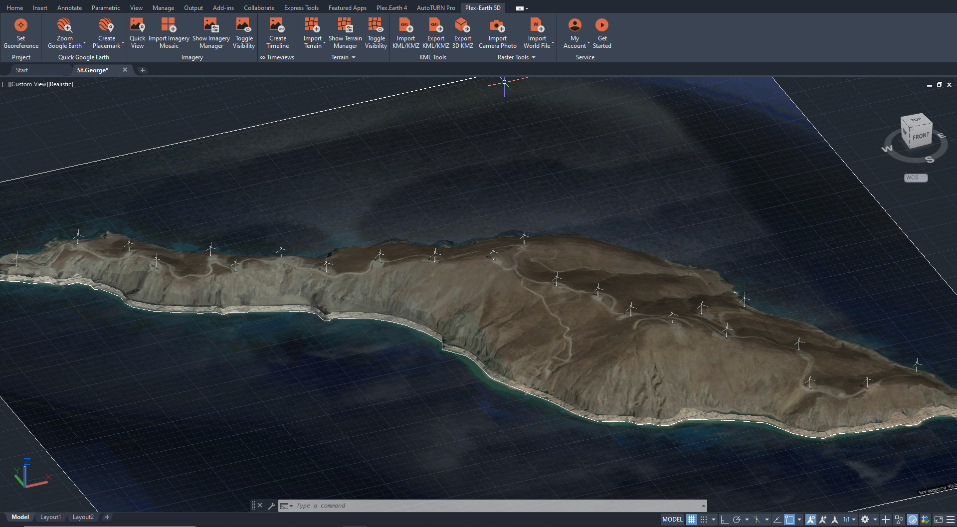Click the Get Started button
This screenshot has width=957, height=527.
[602, 33]
